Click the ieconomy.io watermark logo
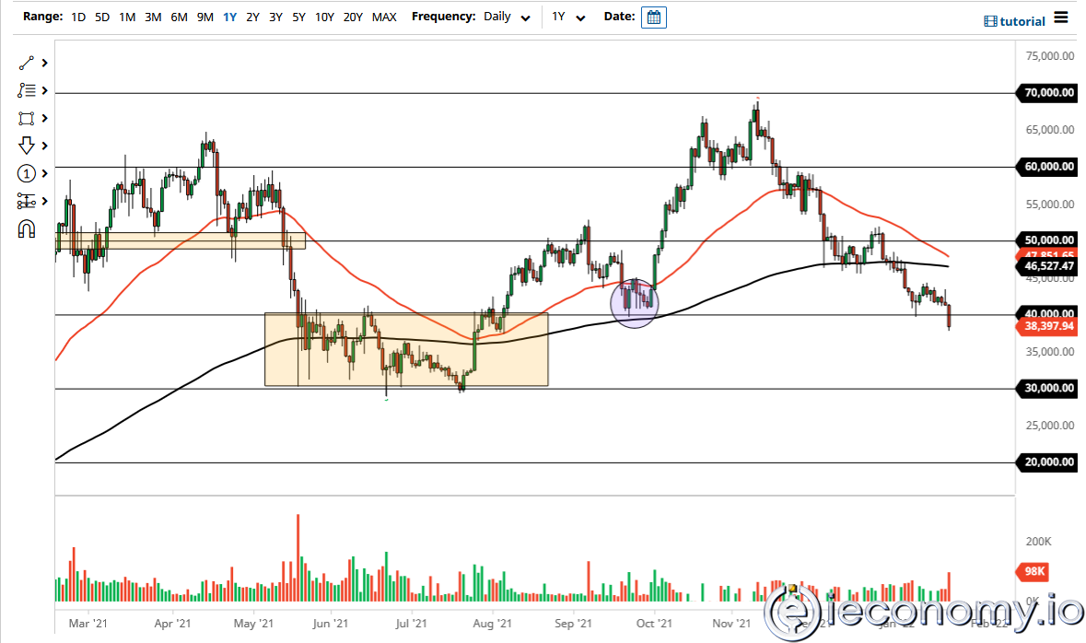This screenshot has width=1086, height=643. pyautogui.click(x=792, y=610)
